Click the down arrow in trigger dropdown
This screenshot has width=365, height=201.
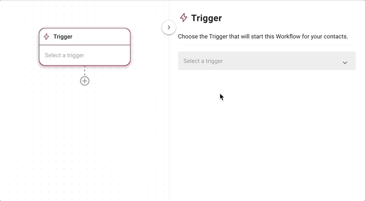[x=345, y=63]
